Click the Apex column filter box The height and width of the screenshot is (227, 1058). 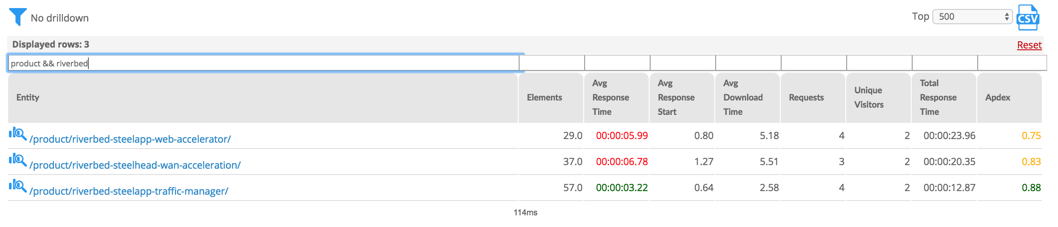click(x=1012, y=63)
